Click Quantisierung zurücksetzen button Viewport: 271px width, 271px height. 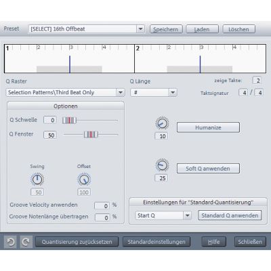tap(77, 242)
